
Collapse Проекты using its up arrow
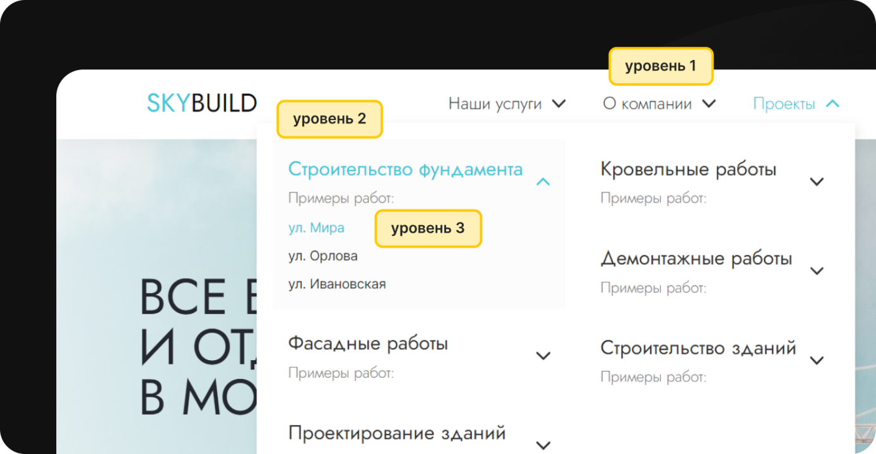pos(832,103)
